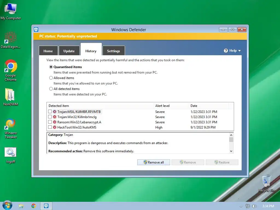280x210 pixels.
Task: Select the HackTool:Win32/AutoKMS entry text
Action: (77, 127)
